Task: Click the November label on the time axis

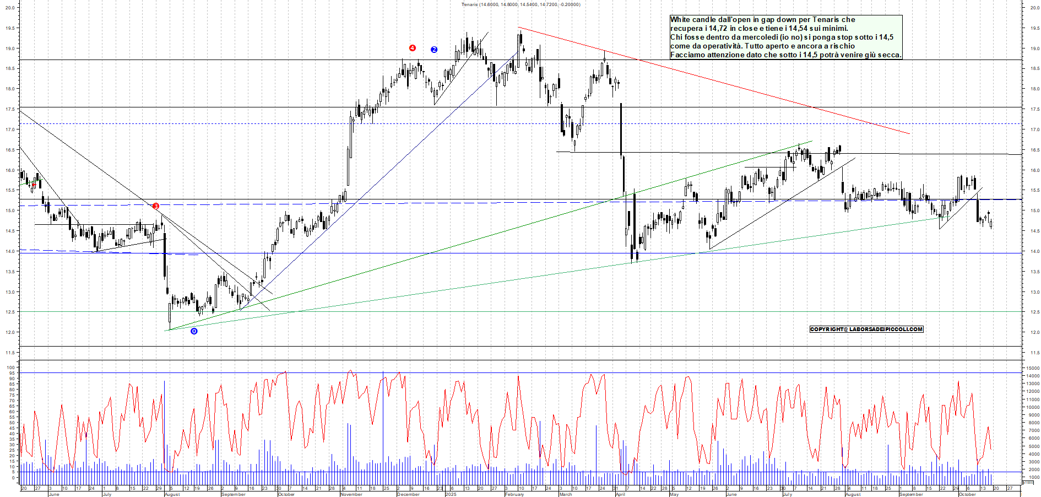Action: pyautogui.click(x=351, y=494)
